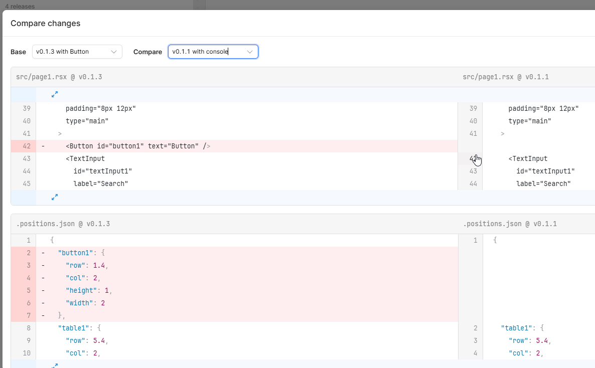This screenshot has height=368, width=595.
Task: Click "col": 2 on line 4 of v0.1.1 positions.json
Action: click(x=526, y=353)
